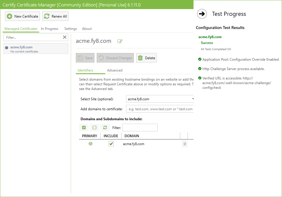Open the Settings tab
Image resolution: width=282 pixels, height=197 pixels.
71,29
